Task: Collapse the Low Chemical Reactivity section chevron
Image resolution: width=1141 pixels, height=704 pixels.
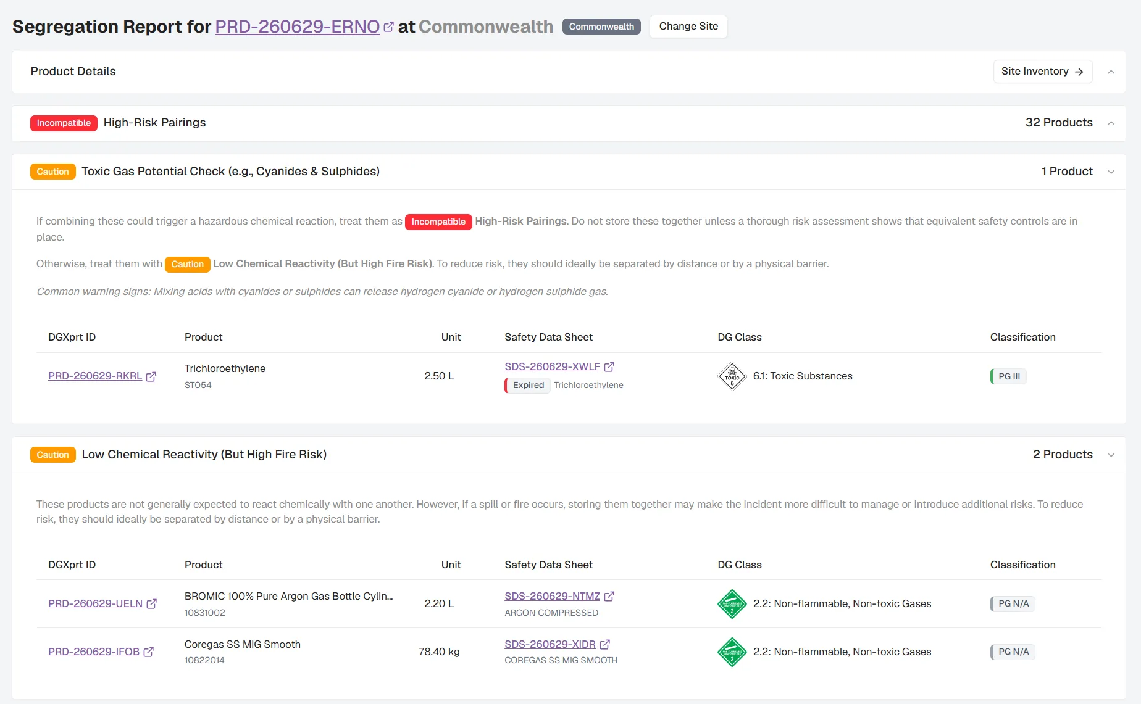Action: pyautogui.click(x=1111, y=455)
